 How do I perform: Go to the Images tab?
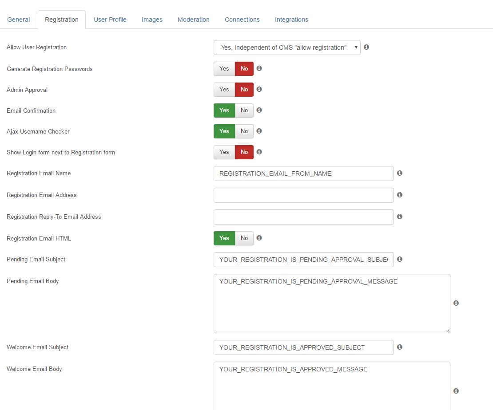pyautogui.click(x=152, y=20)
